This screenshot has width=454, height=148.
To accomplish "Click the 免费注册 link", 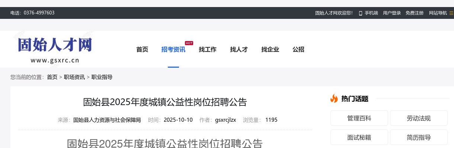I will (414, 13).
